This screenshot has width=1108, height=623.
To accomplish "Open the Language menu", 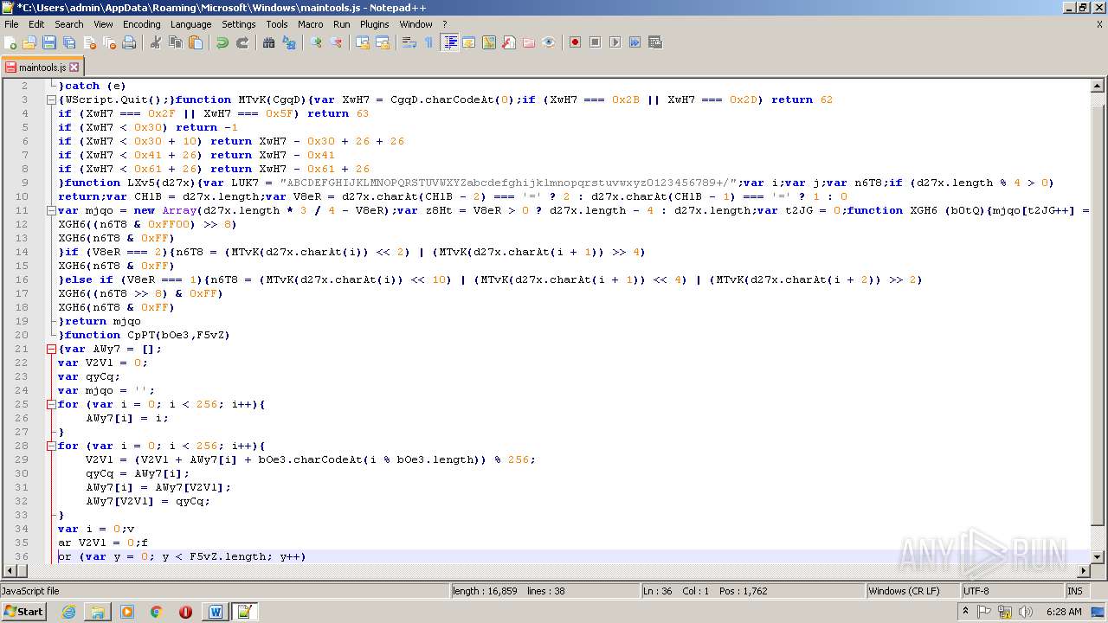I will coord(191,24).
